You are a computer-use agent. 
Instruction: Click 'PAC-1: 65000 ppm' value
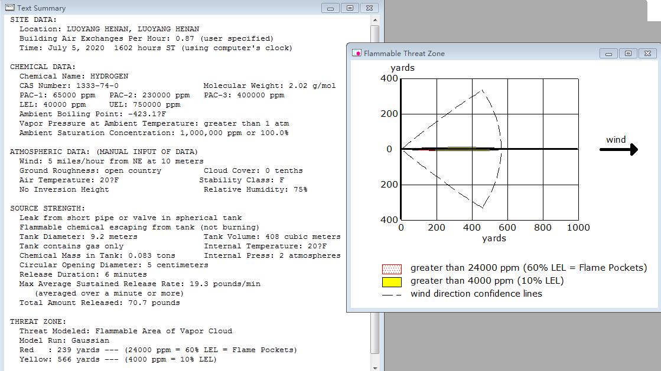pyautogui.click(x=57, y=95)
